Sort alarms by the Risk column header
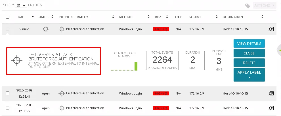This screenshot has width=281, height=116. [x=161, y=17]
